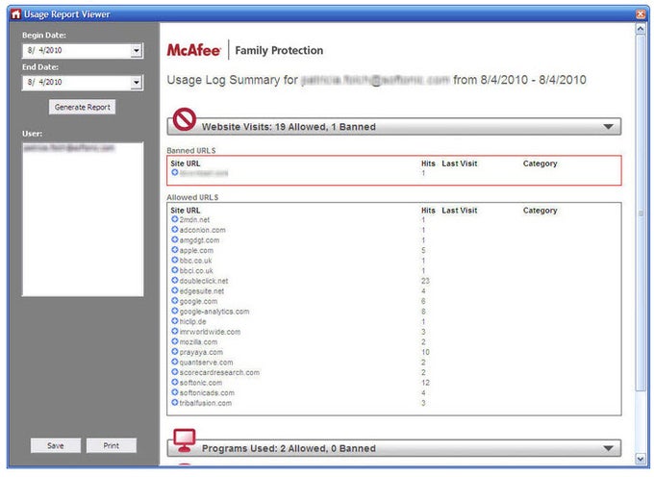Click the circle icon next to tribalfusion.com
This screenshot has height=477, width=654.
[175, 403]
